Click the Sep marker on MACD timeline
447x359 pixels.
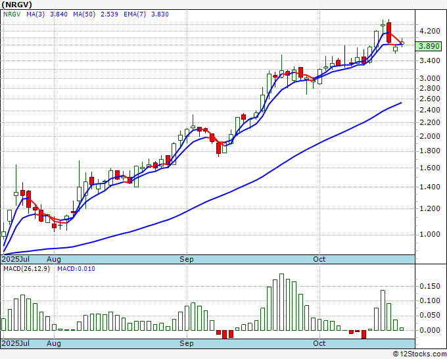click(x=187, y=343)
